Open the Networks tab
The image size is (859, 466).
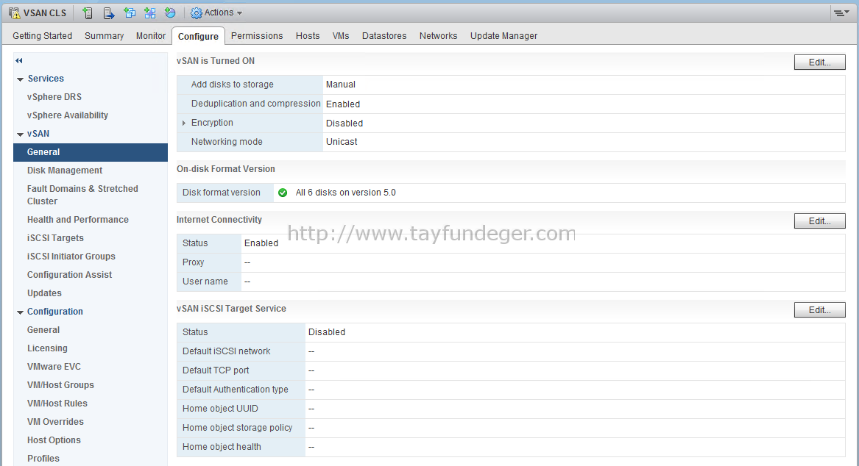point(438,35)
